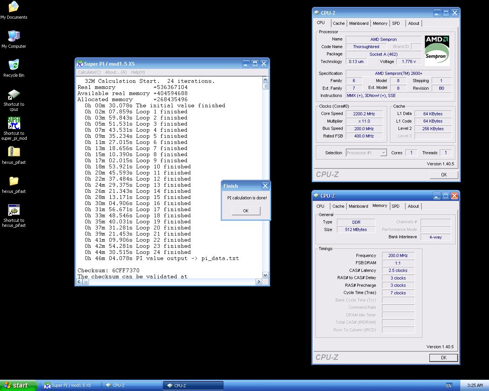
Task: Open the Help(H) menu in Super PI
Action: (138, 72)
